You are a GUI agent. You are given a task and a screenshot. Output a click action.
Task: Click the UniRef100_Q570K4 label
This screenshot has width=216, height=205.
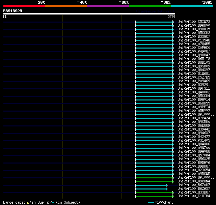pyautogui.click(x=194, y=155)
